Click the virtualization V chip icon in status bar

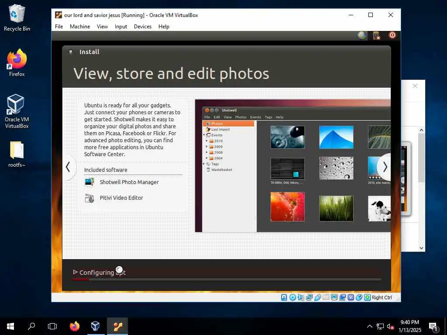pos(351,297)
